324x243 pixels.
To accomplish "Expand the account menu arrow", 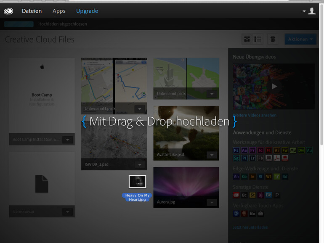I will tap(304, 11).
